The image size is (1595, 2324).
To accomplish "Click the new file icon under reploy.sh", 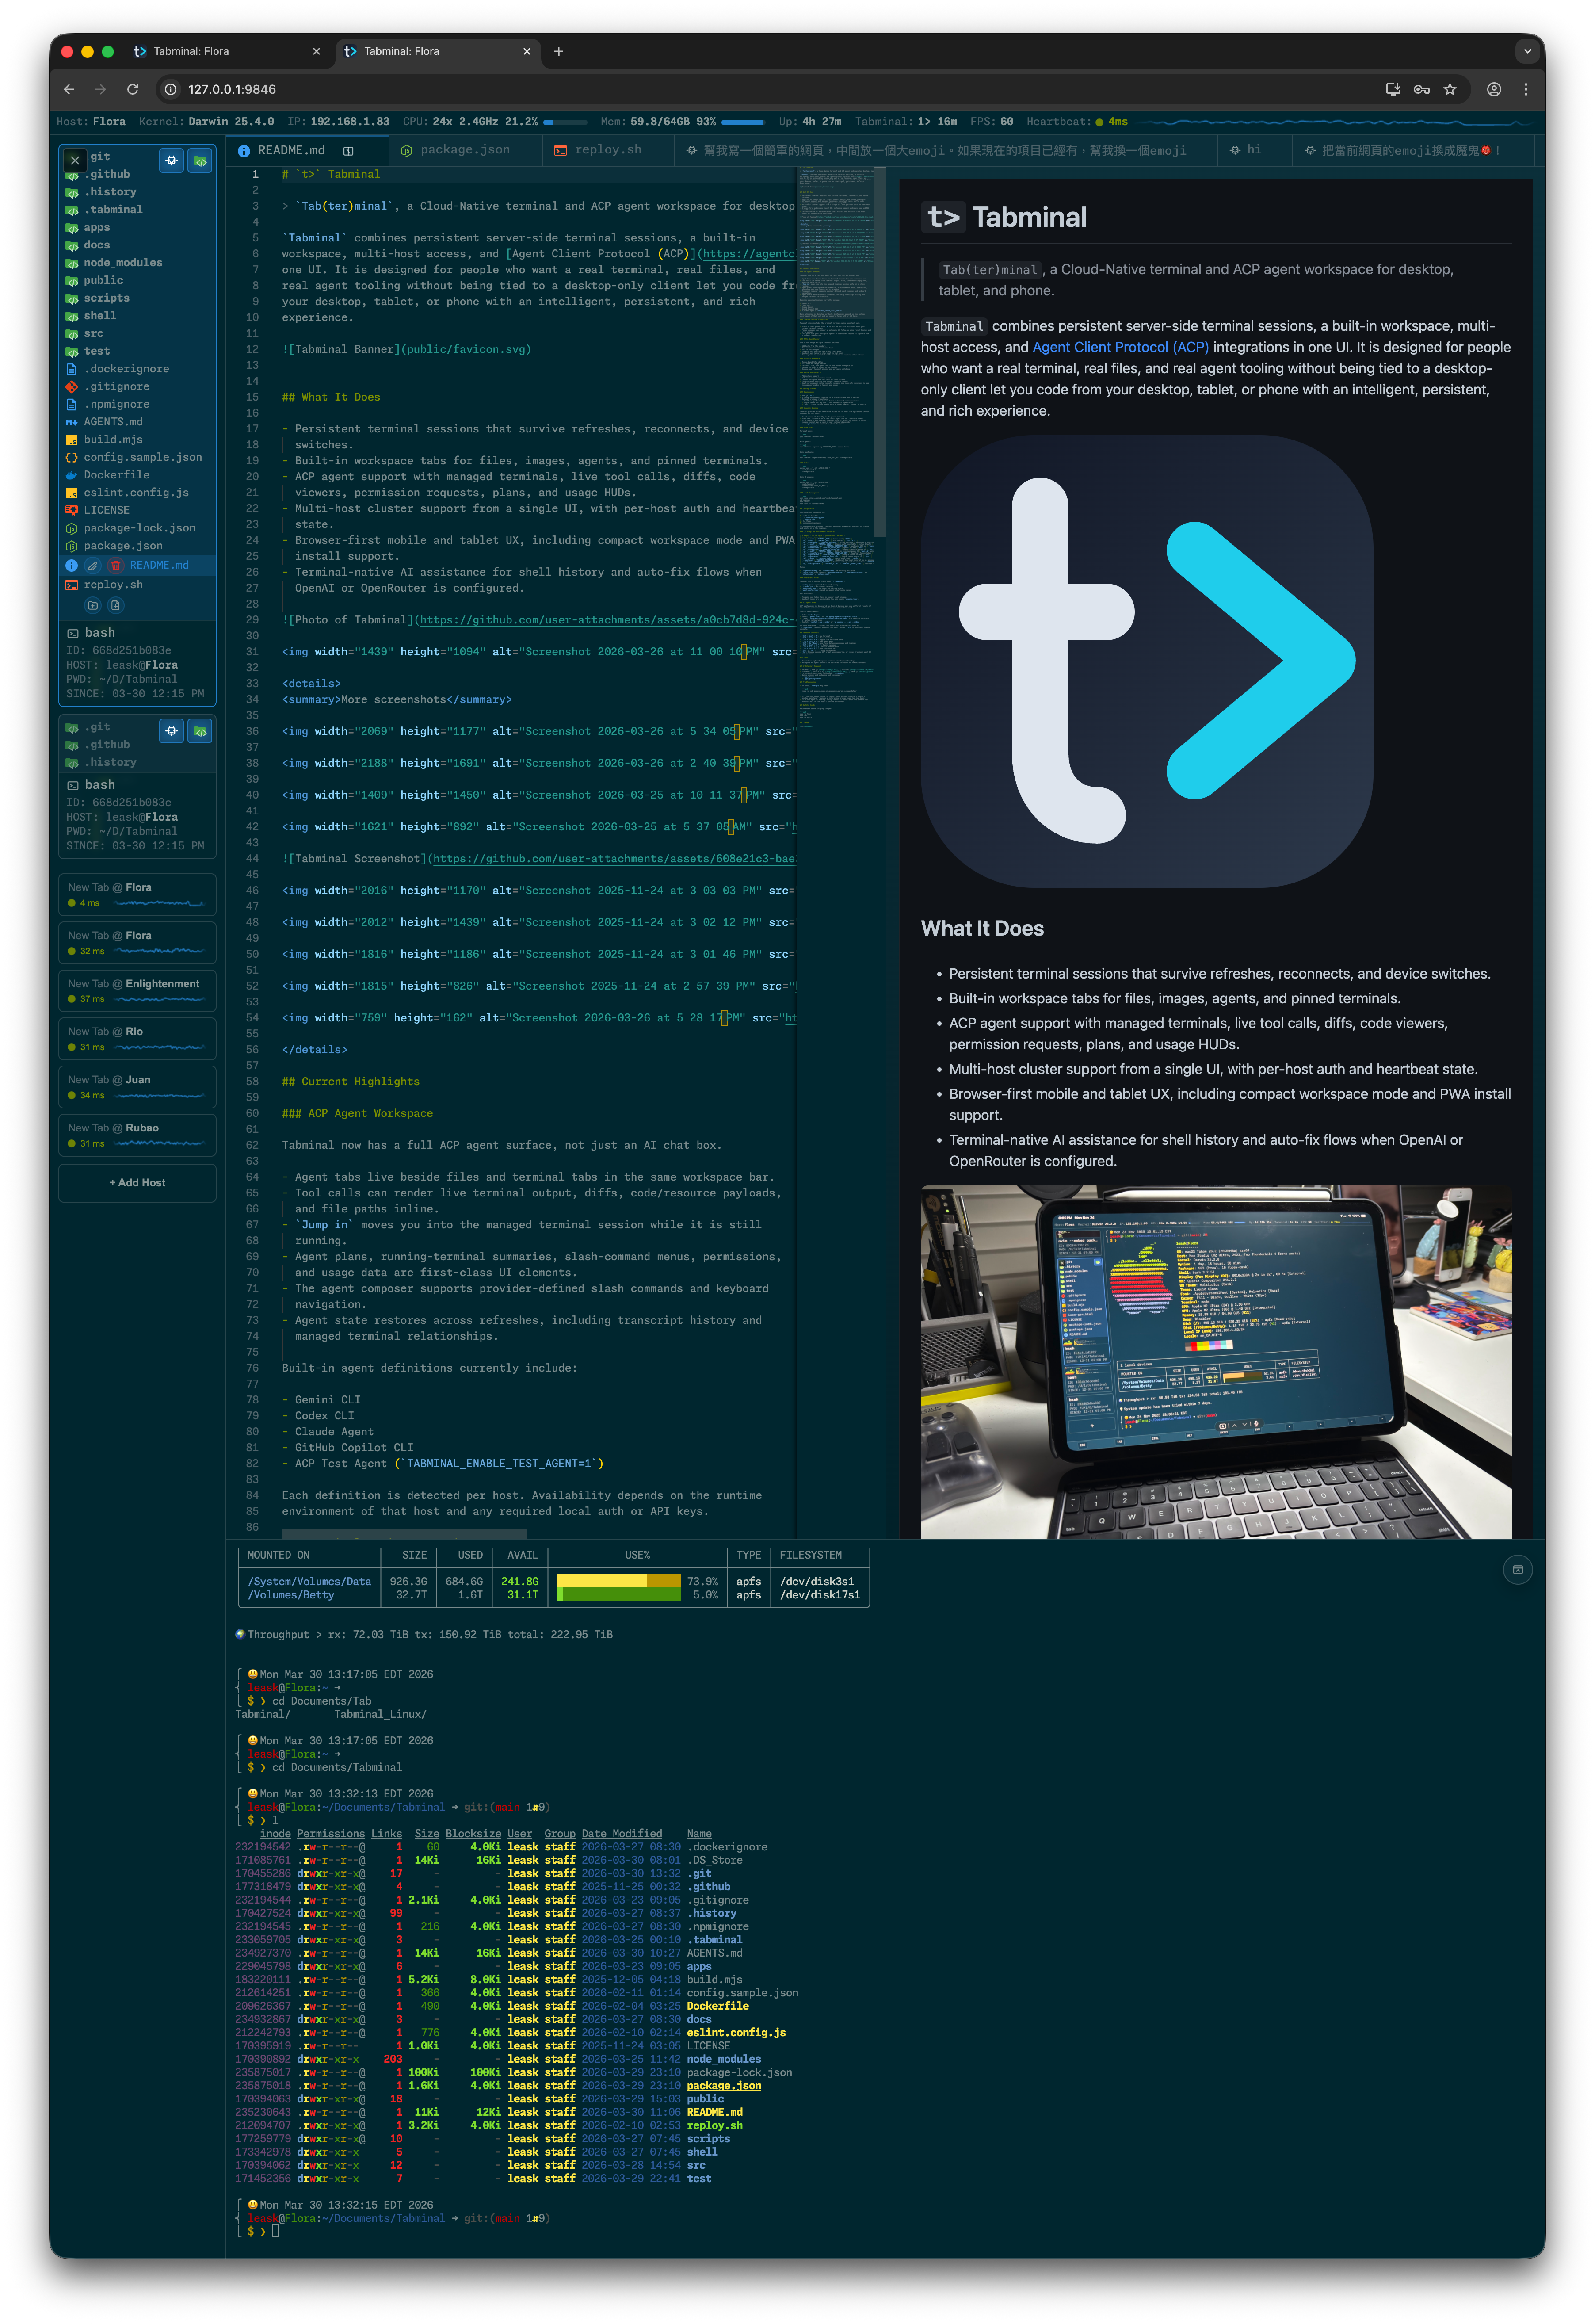I will (x=115, y=605).
